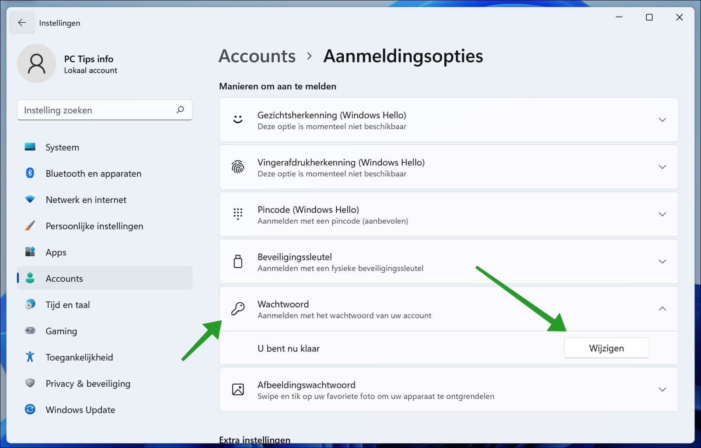Click the Aanmeldingsopties page heading

[403, 56]
